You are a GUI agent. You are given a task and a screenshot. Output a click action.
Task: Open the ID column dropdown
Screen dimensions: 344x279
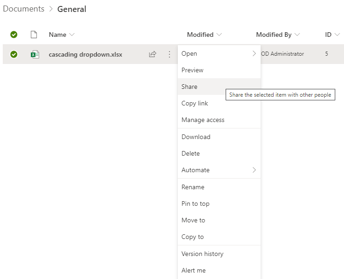337,35
